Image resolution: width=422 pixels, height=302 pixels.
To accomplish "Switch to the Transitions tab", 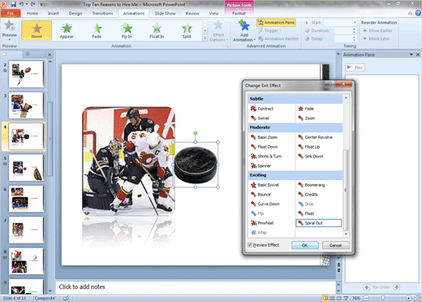I will pyautogui.click(x=102, y=13).
